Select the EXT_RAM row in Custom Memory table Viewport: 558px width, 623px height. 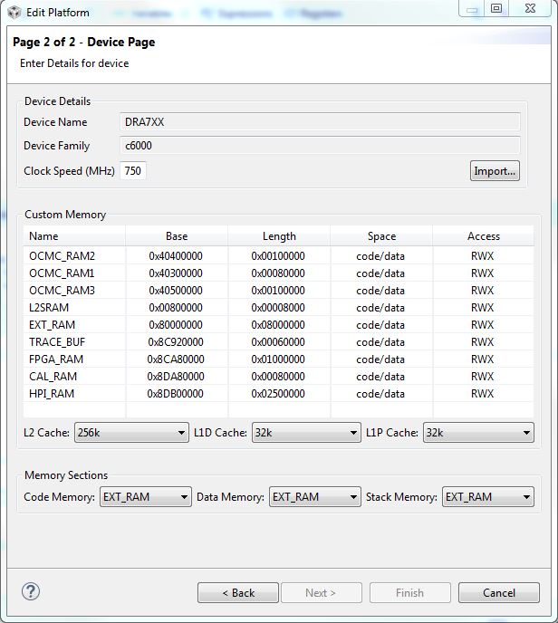[x=279, y=324]
